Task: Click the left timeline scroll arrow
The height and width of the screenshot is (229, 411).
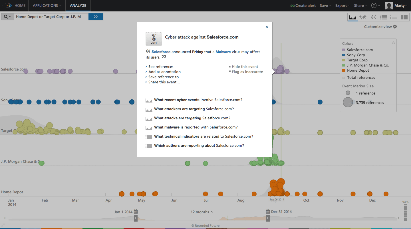Action: [4, 218]
